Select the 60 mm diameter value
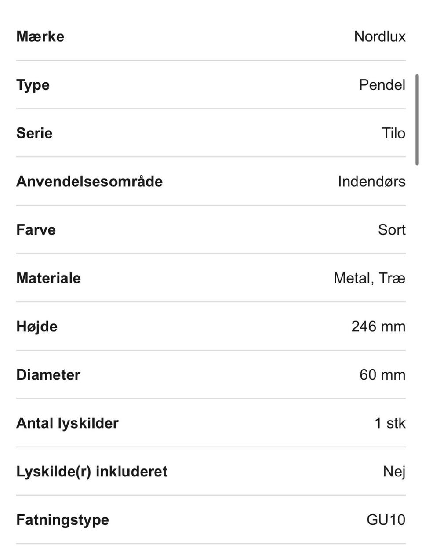The image size is (422, 552). 382,375
